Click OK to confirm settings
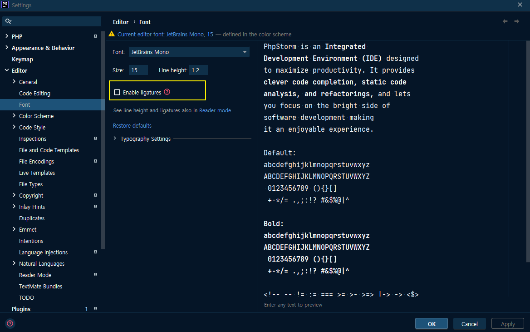The image size is (530, 332). point(431,324)
